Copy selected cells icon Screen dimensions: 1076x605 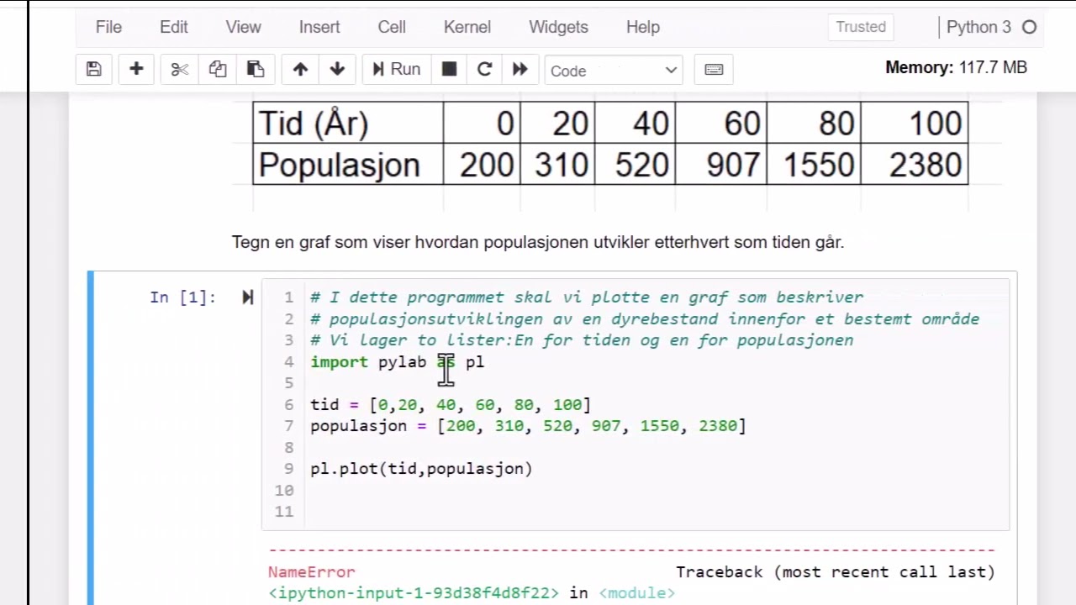[x=218, y=69]
